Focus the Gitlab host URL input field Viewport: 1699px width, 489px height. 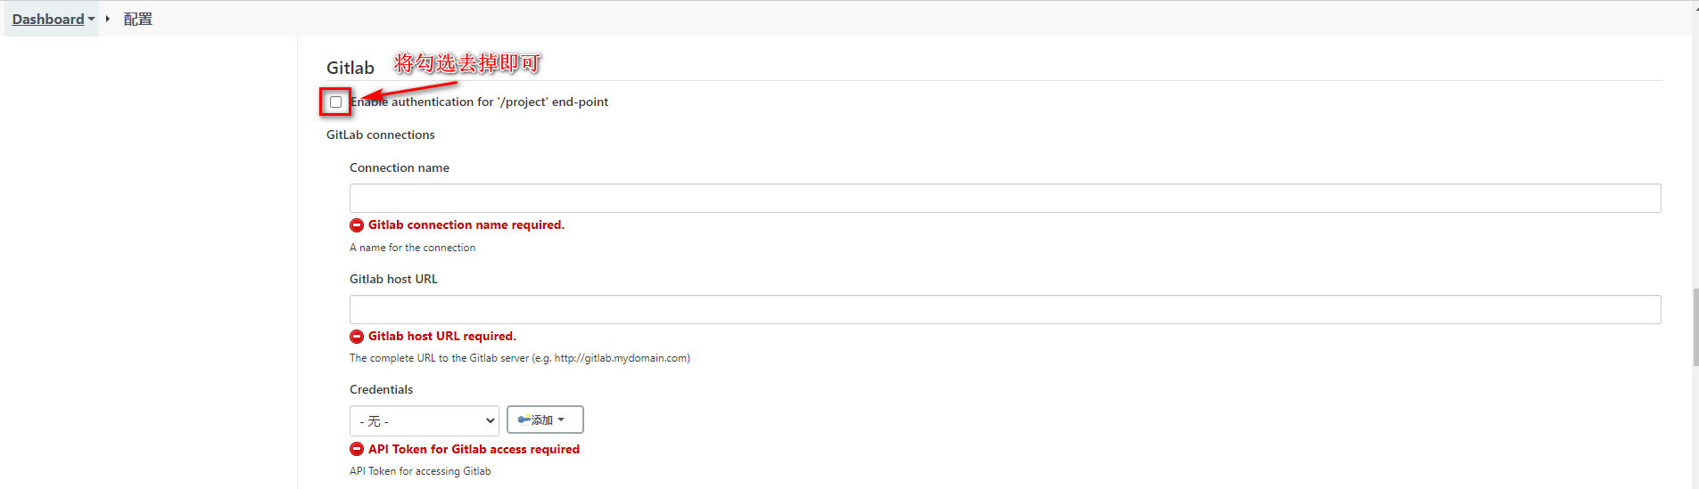[x=1004, y=309]
